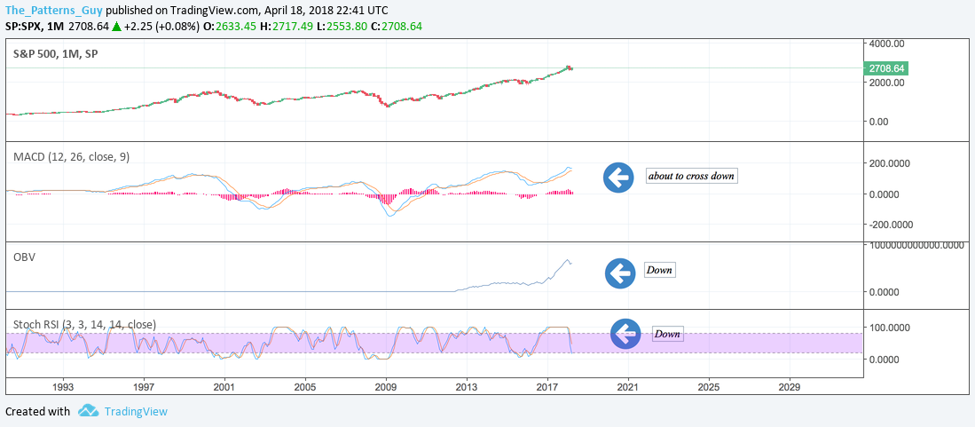Click the 1M interval in header line
The height and width of the screenshot is (427, 975).
[53, 27]
